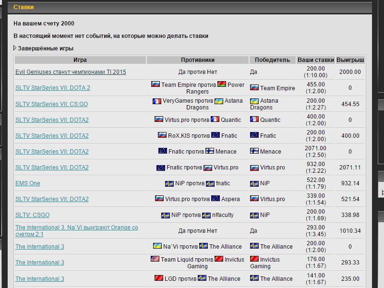Click the Выигрыш column header
This screenshot has width=384, height=288.
point(350,60)
